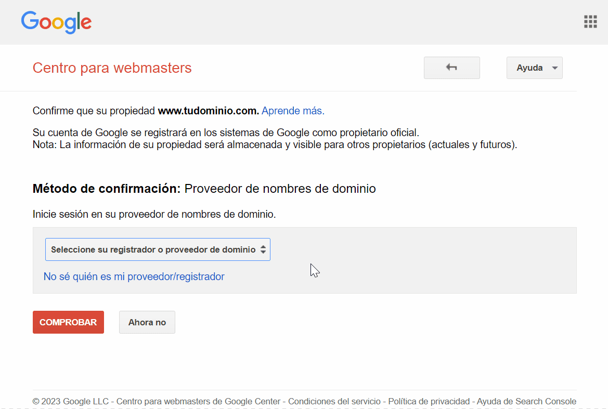This screenshot has width=608, height=409.
Task: Open Política de privacidad footer link
Action: 429,401
